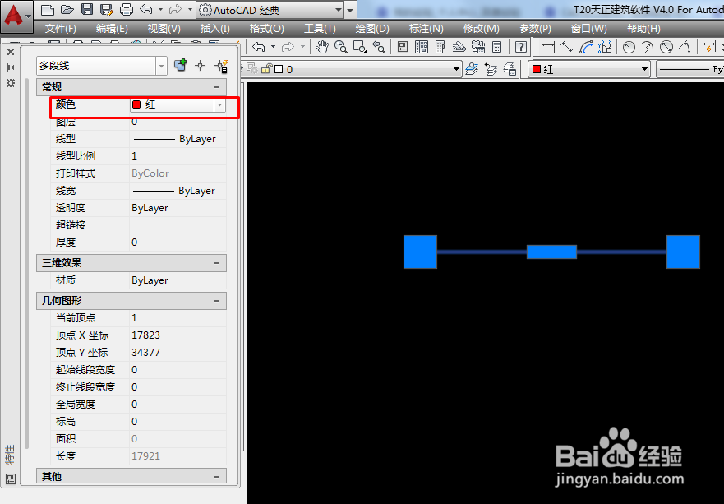Select the Pan hand tool
Image resolution: width=724 pixels, height=504 pixels.
[x=322, y=47]
